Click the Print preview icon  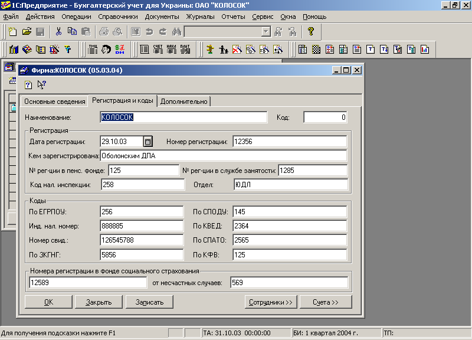[x=117, y=32]
